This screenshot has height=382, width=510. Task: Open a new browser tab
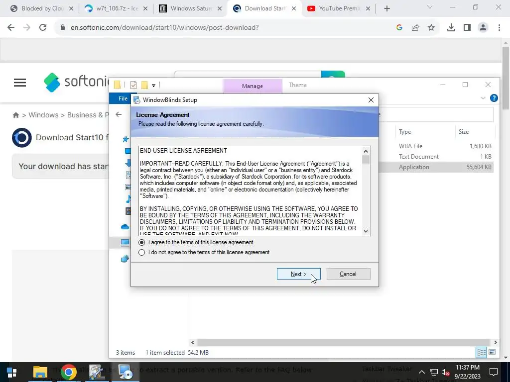point(386,9)
